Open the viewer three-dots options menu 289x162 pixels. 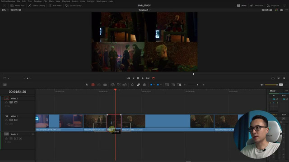[286, 10]
